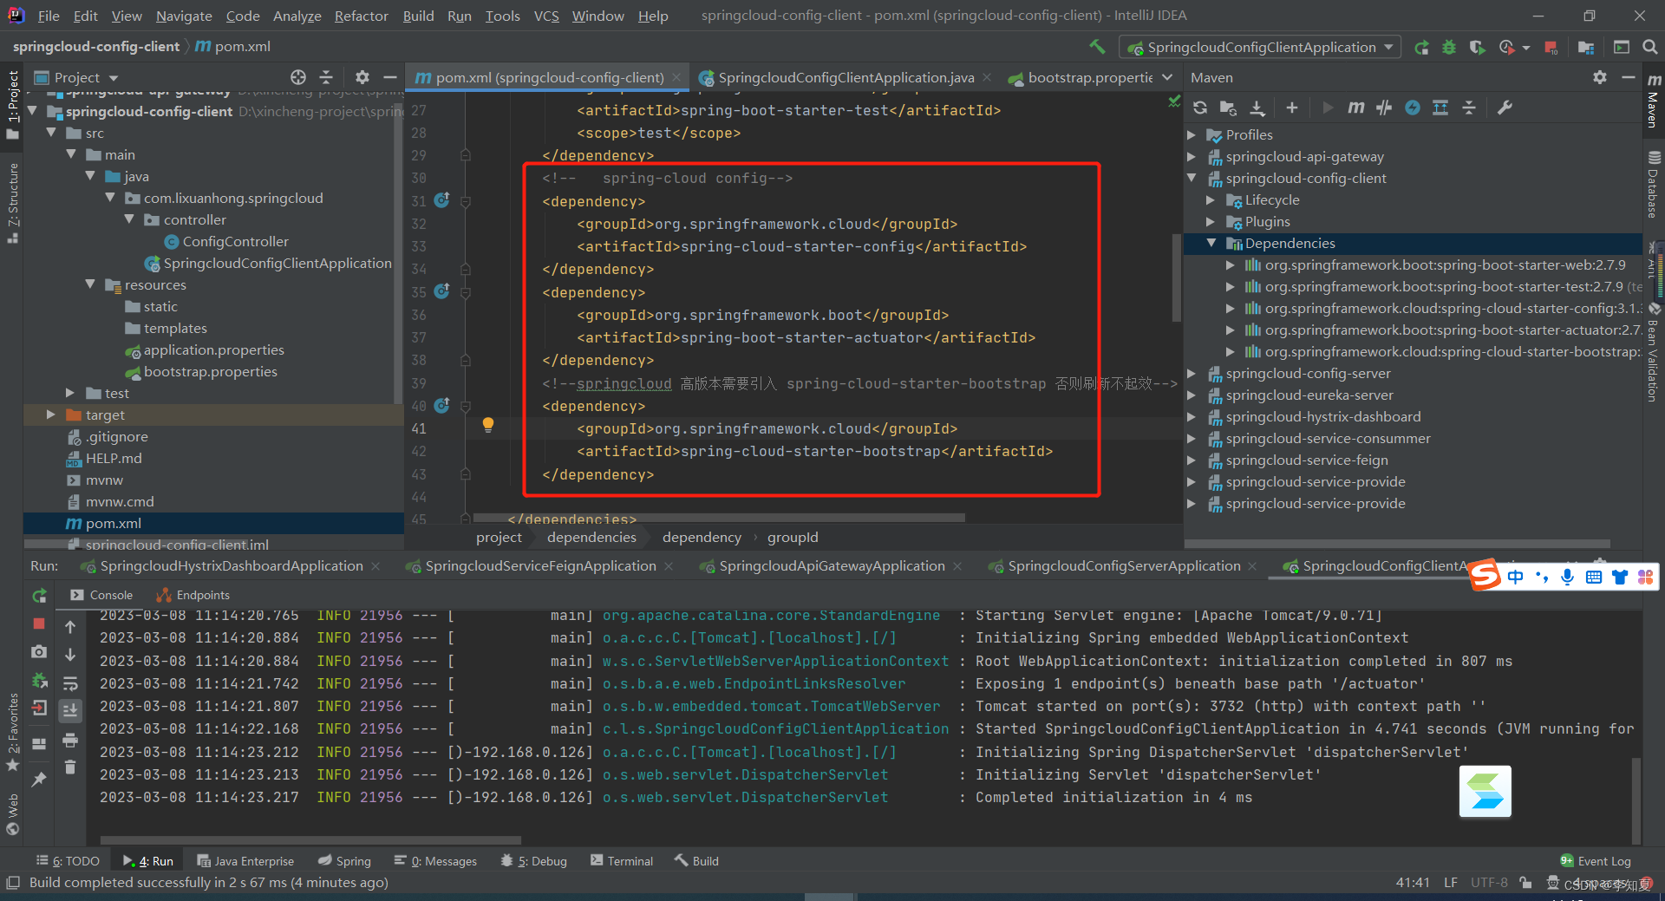Viewport: 1665px width, 901px height.
Task: Open Search Everywhere magnifier icon
Action: click(x=1649, y=47)
